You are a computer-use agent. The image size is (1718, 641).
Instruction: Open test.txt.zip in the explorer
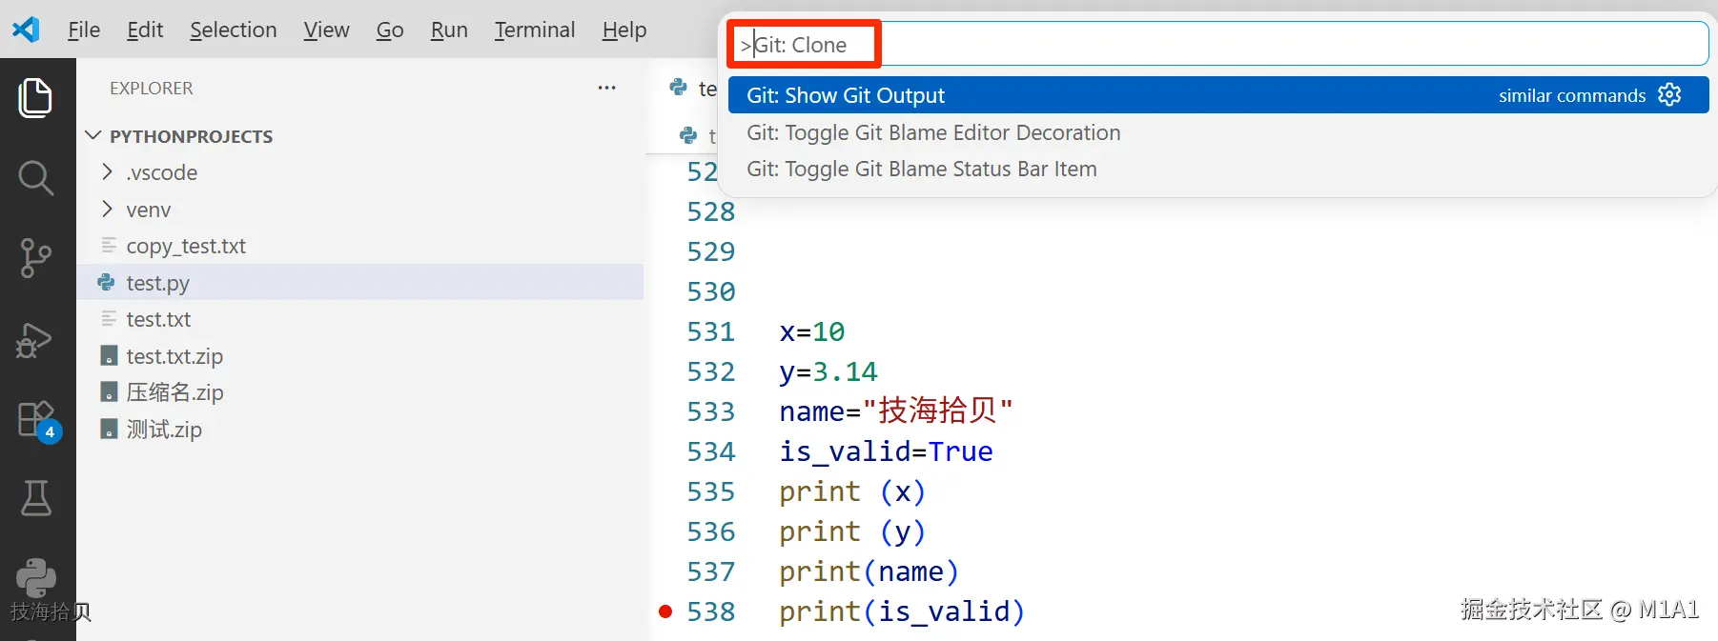(x=174, y=356)
